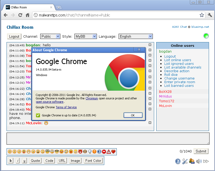
Task: Open the Chrome wrench menu
Action: [x=210, y=15]
